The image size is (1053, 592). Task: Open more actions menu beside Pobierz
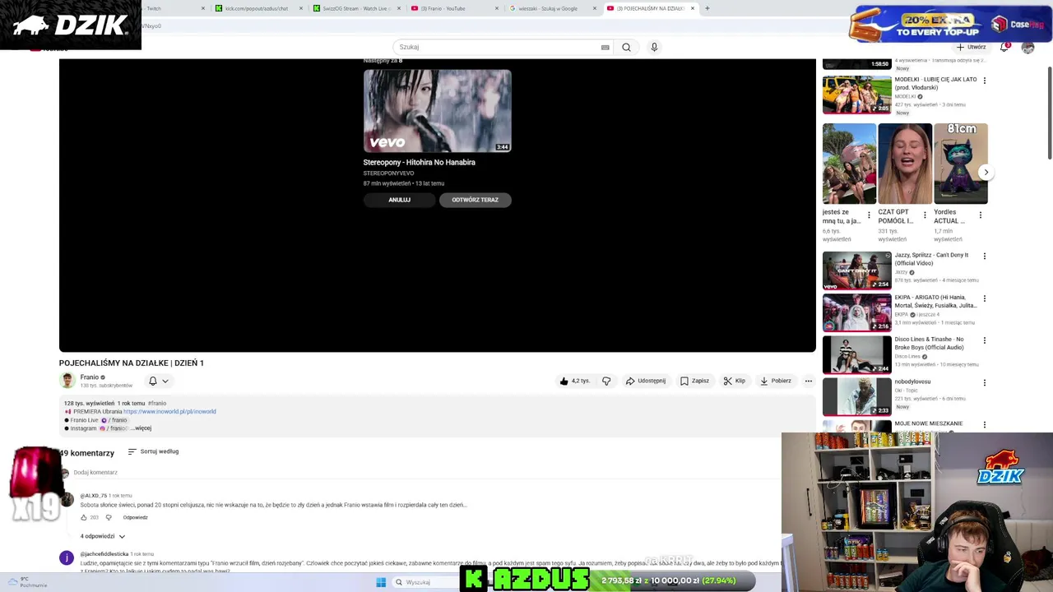(808, 381)
